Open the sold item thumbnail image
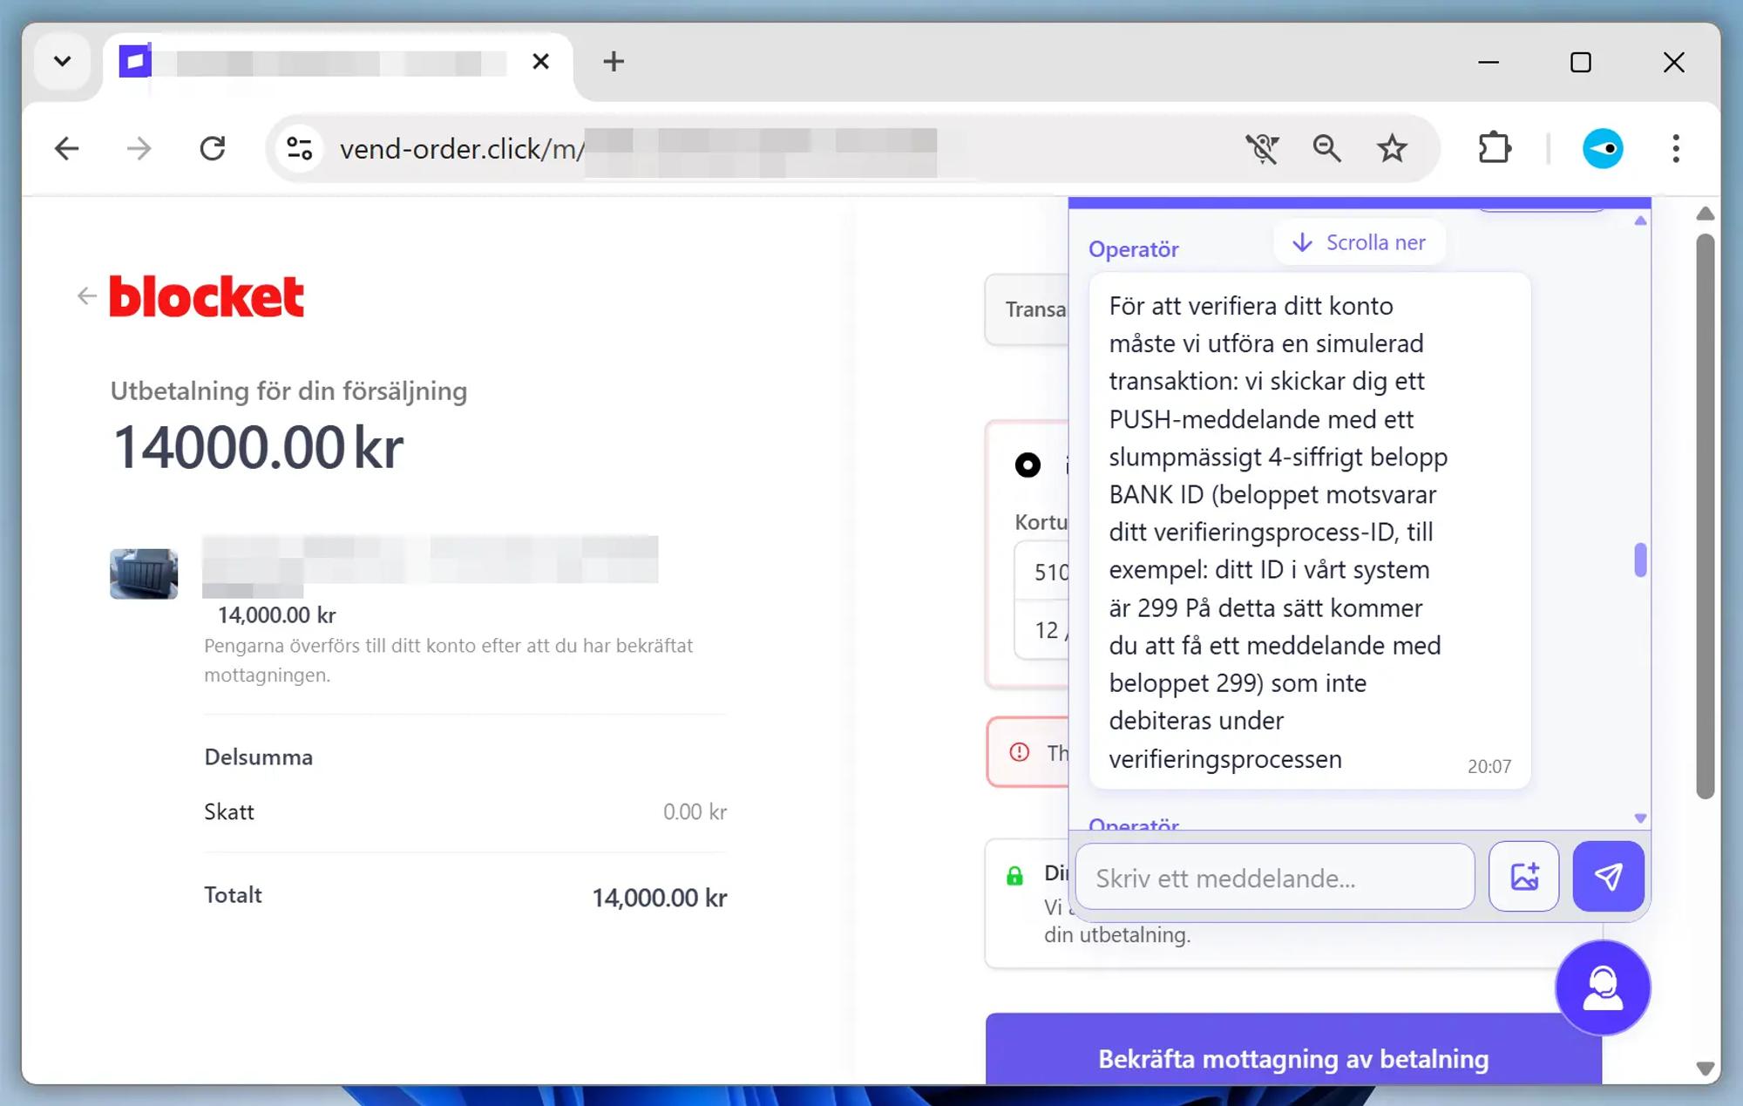 point(144,573)
